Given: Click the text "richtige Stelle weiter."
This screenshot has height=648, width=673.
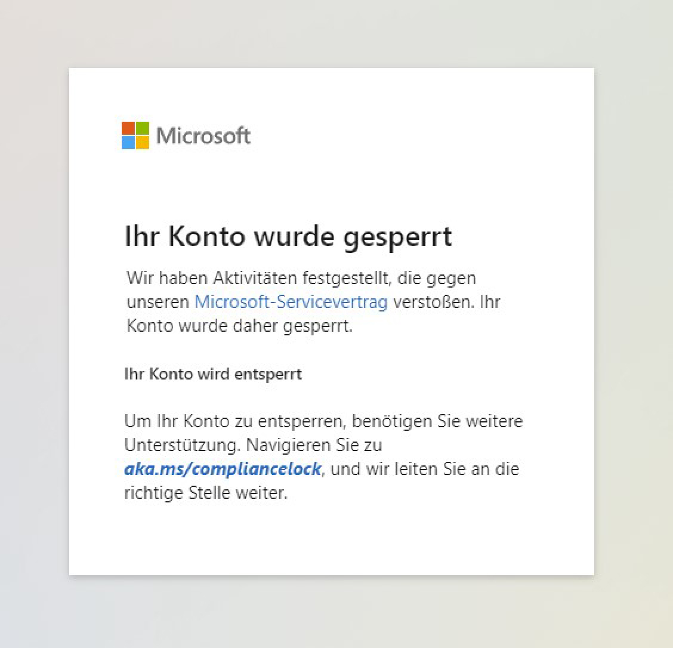Looking at the screenshot, I should pos(206,493).
